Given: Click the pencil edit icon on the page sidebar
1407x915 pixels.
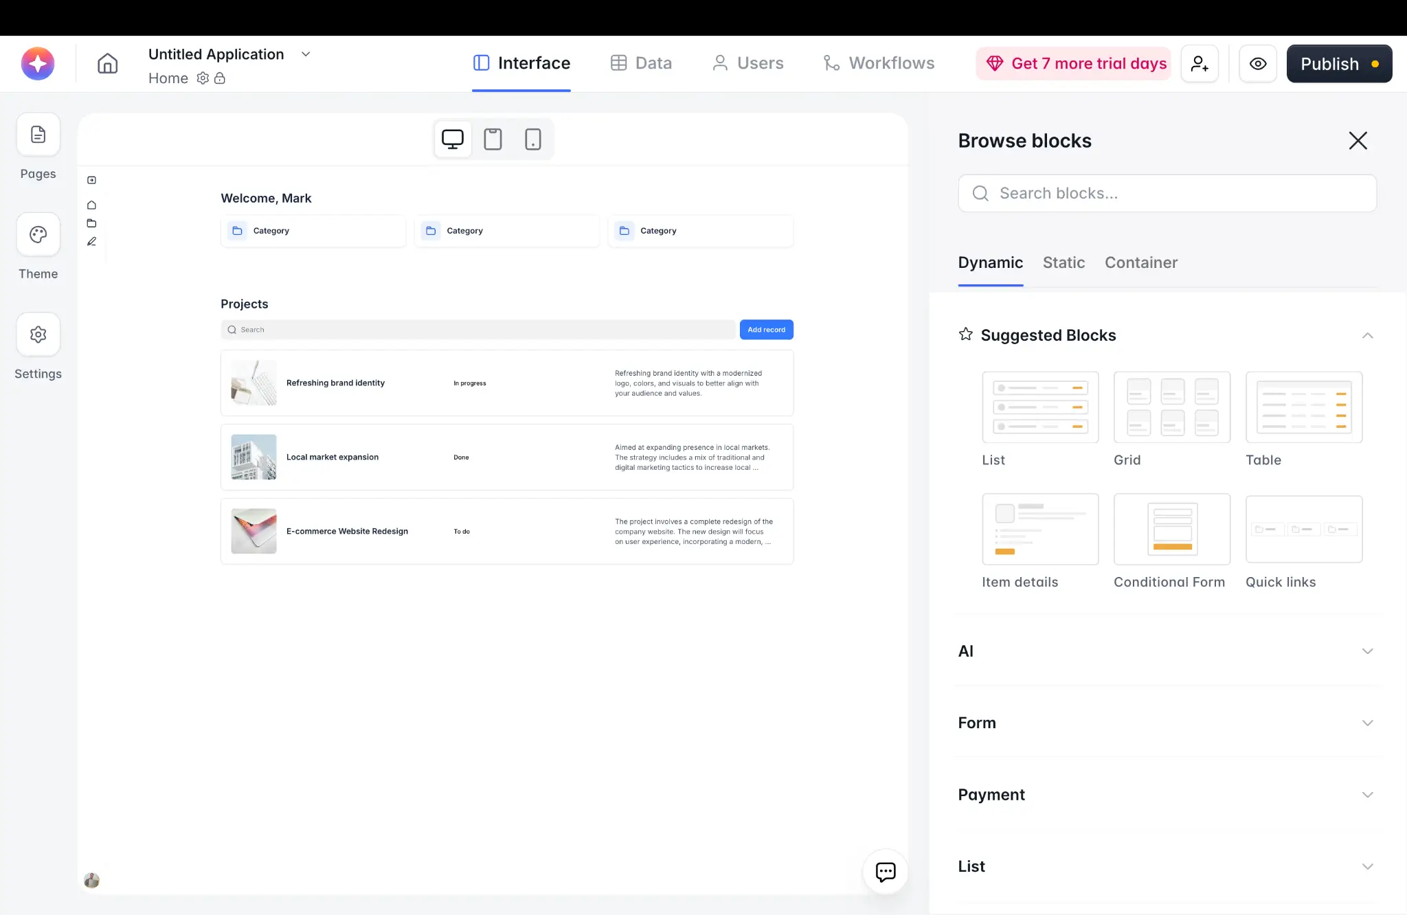Looking at the screenshot, I should [x=91, y=241].
